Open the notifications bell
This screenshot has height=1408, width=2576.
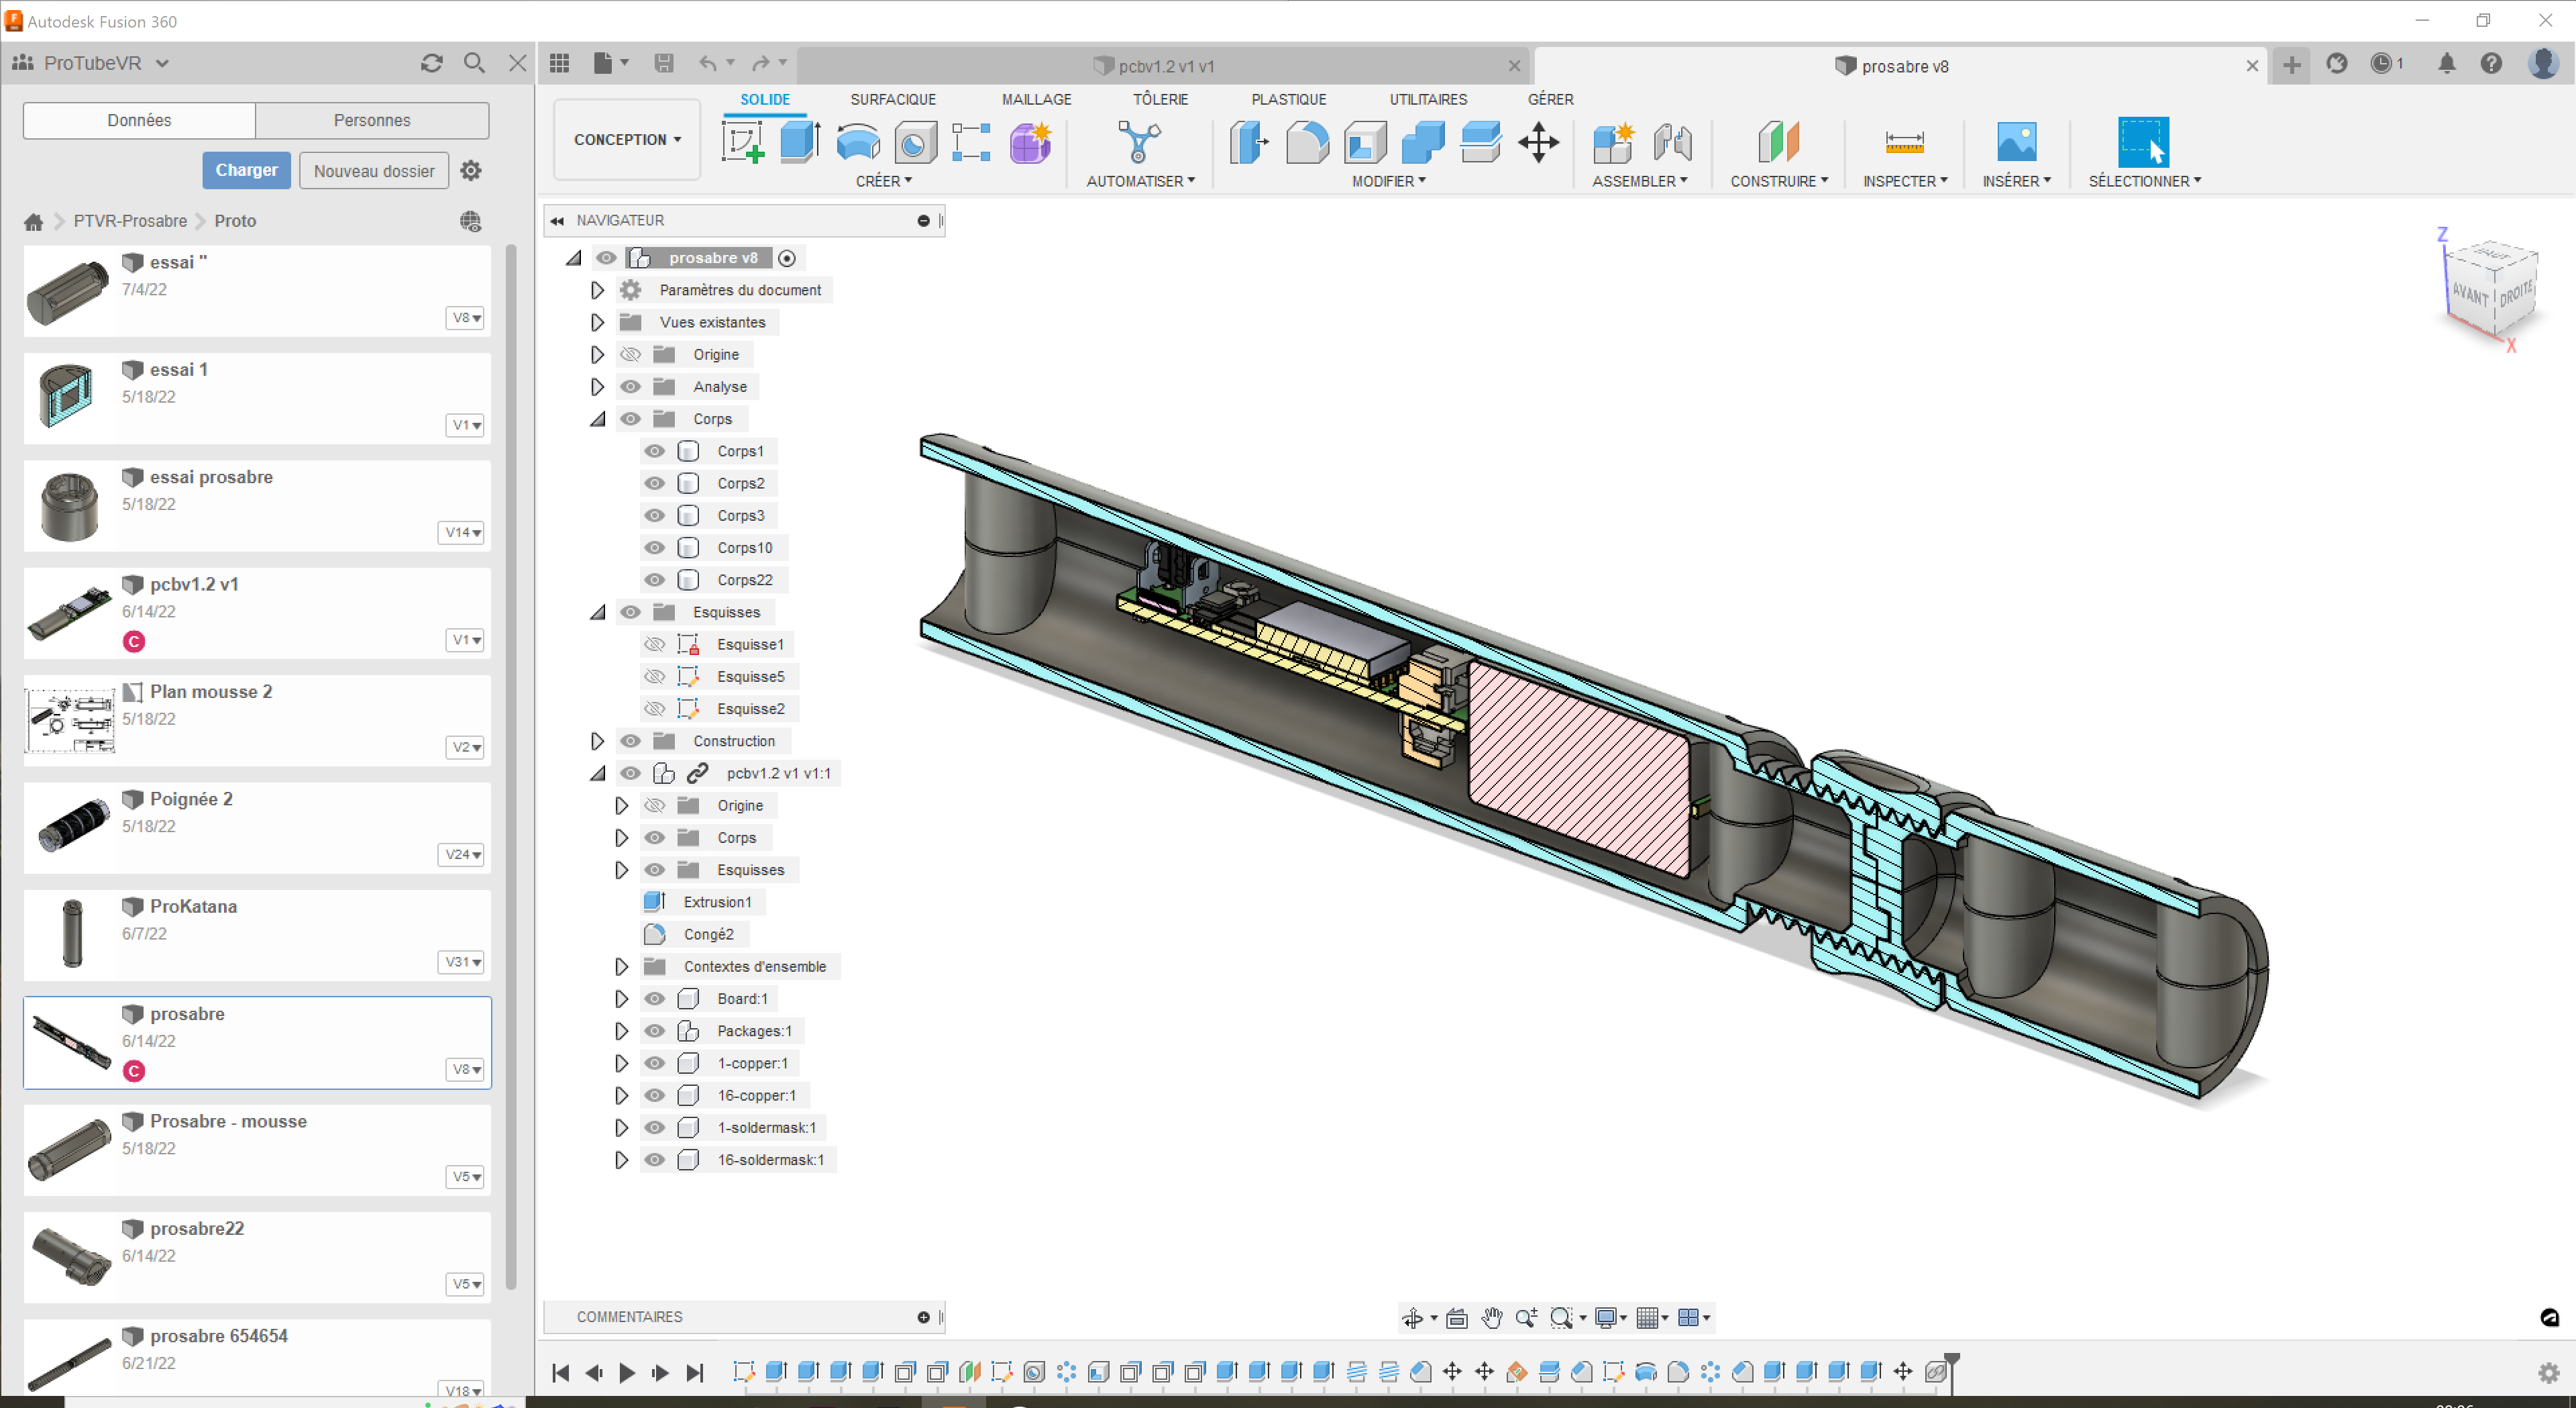[x=2446, y=64]
